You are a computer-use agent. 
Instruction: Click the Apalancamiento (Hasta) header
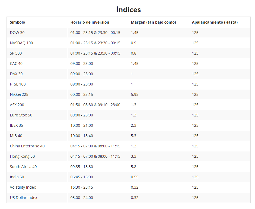[x=215, y=22]
